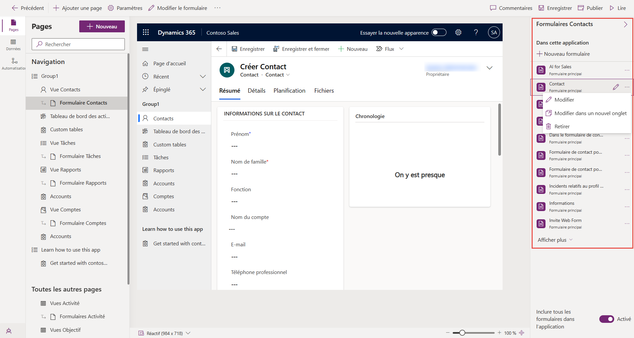Click the virtual agent icon at bottom left
This screenshot has width=634, height=338.
9,331
